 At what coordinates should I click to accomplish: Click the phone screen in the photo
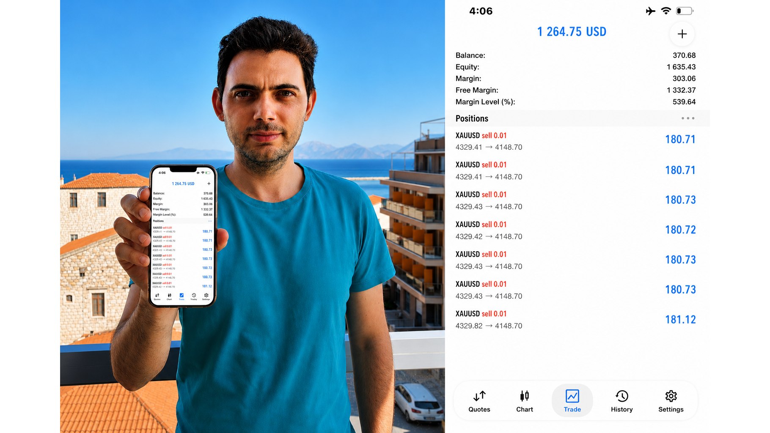point(182,236)
